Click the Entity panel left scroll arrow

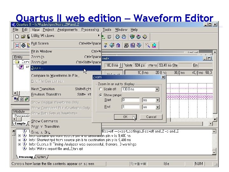pyautogui.click(x=15, y=93)
